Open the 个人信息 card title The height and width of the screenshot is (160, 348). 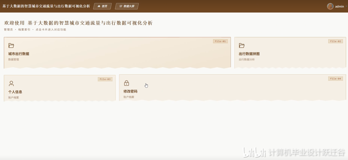[15, 92]
